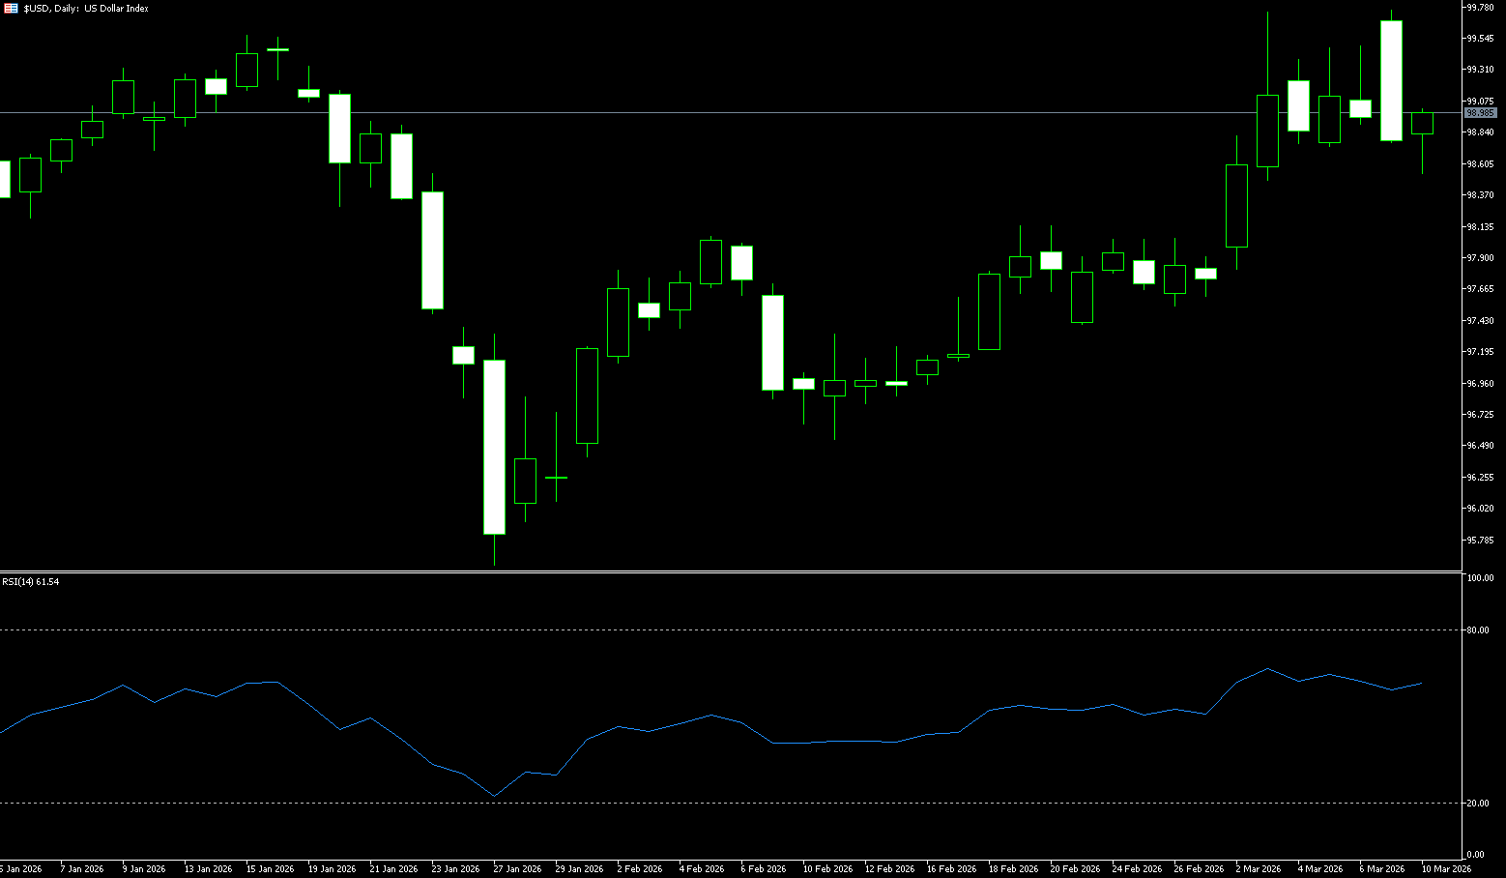Image resolution: width=1506 pixels, height=878 pixels.
Task: Click the 95.785 price scale label
Action: 1480,540
